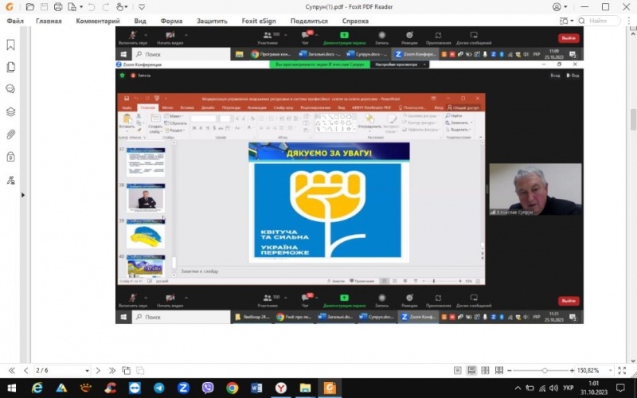This screenshot has height=398, width=637.
Task: Open the Комментарий menu tab
Action: coord(98,21)
